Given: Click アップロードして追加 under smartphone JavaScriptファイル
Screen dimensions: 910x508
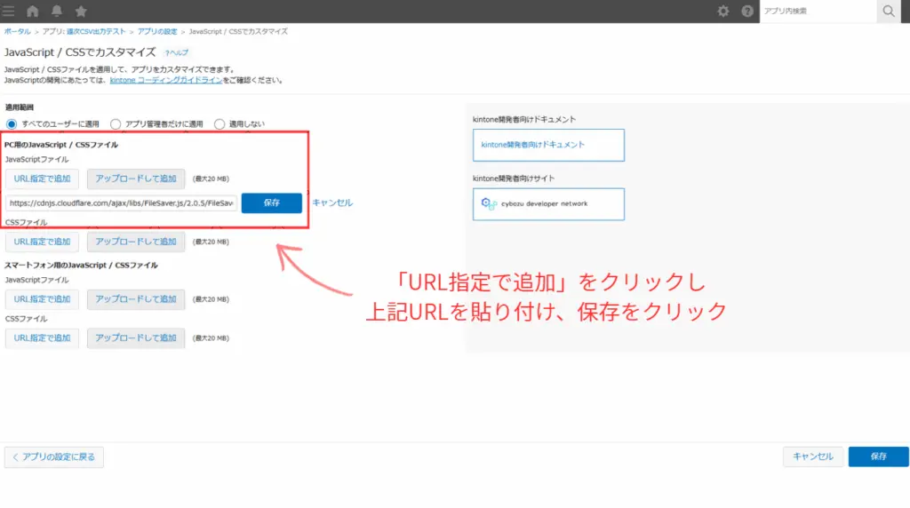Looking at the screenshot, I should 136,299.
